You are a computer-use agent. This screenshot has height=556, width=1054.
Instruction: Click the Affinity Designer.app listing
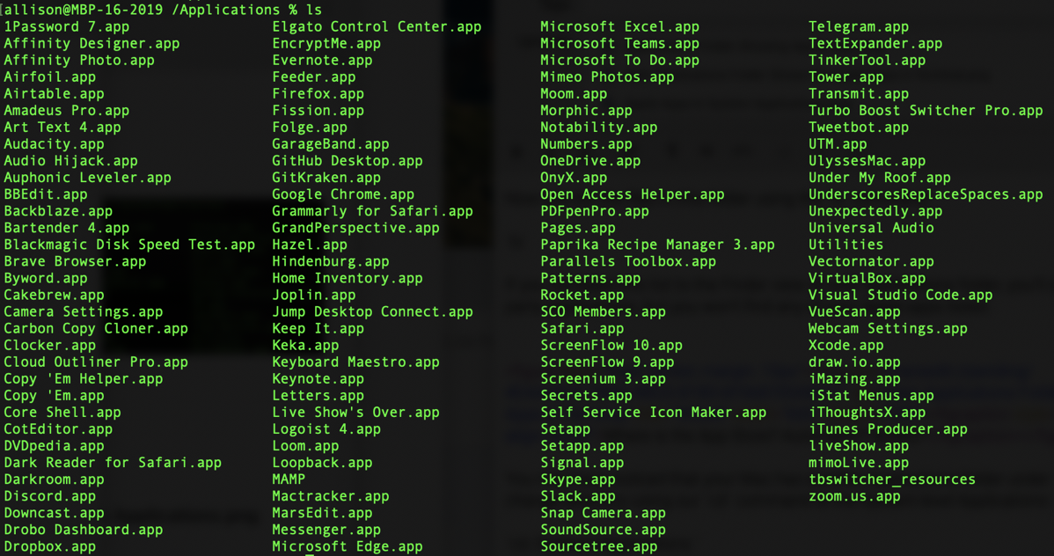click(x=91, y=43)
